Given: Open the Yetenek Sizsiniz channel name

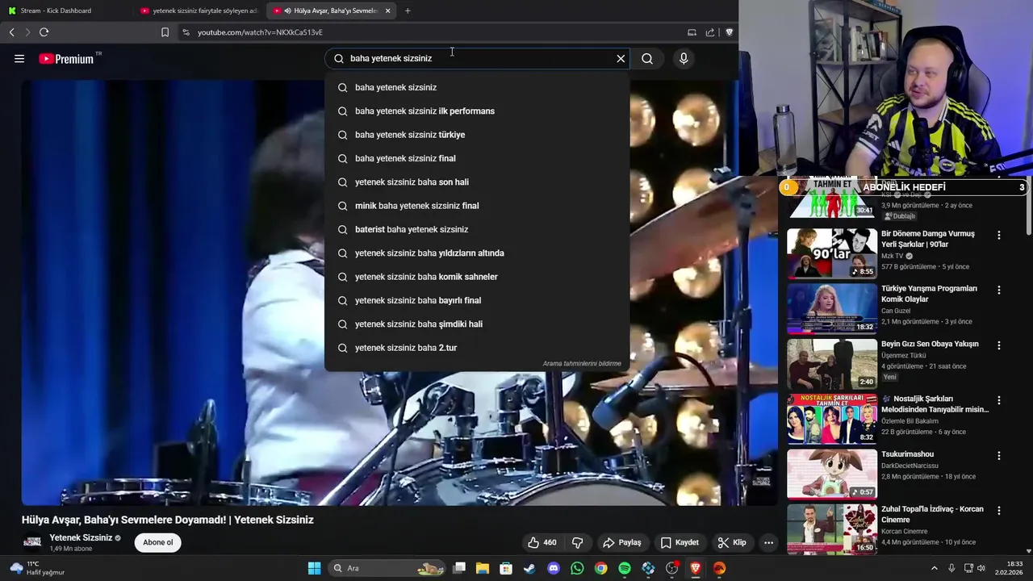Looking at the screenshot, I should 81,537.
